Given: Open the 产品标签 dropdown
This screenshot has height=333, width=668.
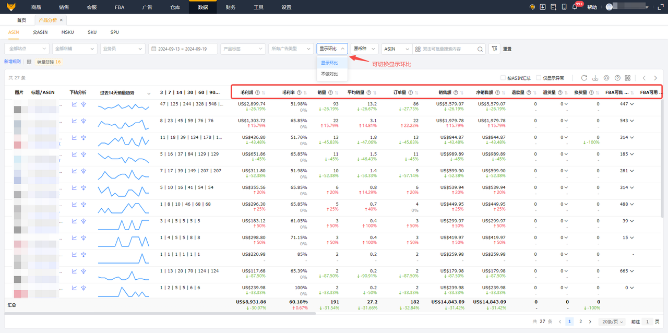Looking at the screenshot, I should coord(243,49).
